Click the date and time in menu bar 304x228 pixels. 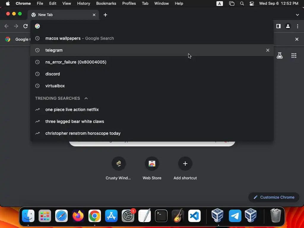pyautogui.click(x=278, y=4)
